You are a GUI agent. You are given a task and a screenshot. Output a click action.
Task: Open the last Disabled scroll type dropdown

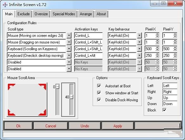[69, 69]
